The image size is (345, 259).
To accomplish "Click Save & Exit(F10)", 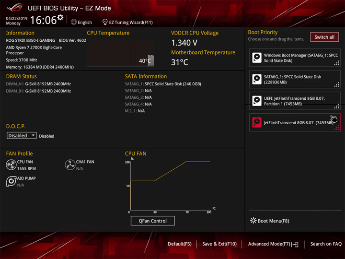I will pyautogui.click(x=219, y=244).
